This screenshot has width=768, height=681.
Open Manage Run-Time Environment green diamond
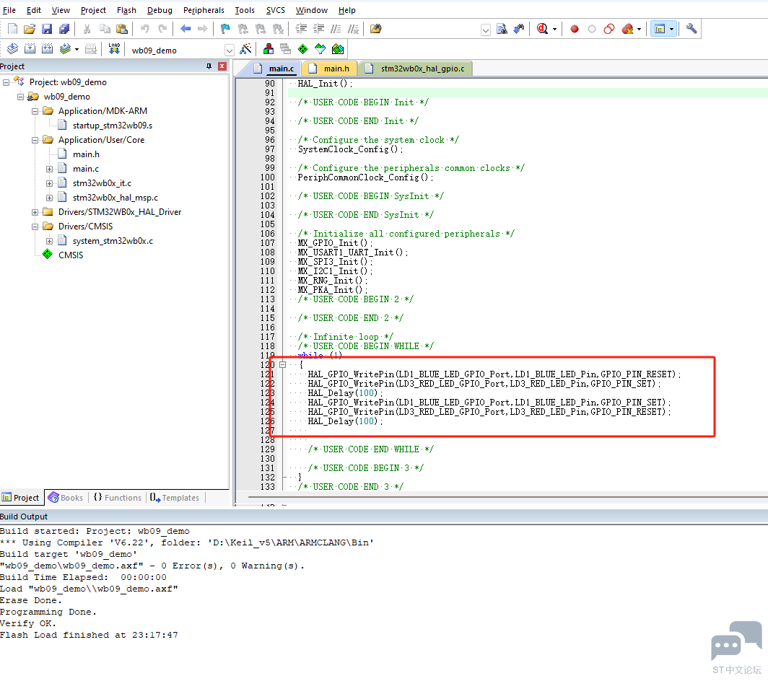[x=302, y=49]
